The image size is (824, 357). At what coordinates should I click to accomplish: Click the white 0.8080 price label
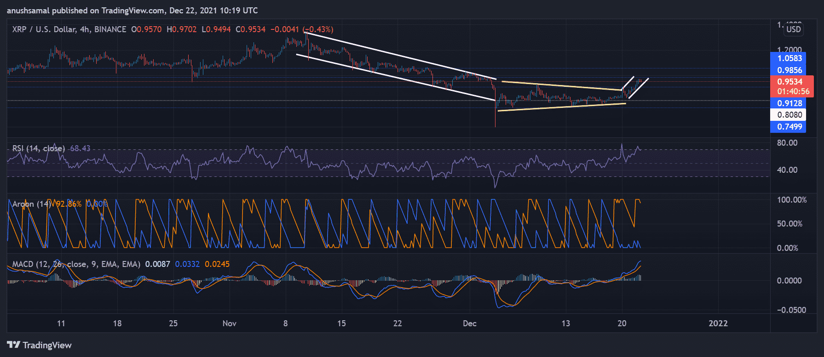coord(789,115)
